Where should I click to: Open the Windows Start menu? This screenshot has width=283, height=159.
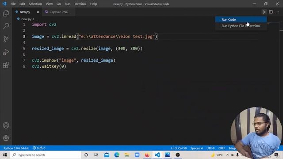coord(5,155)
